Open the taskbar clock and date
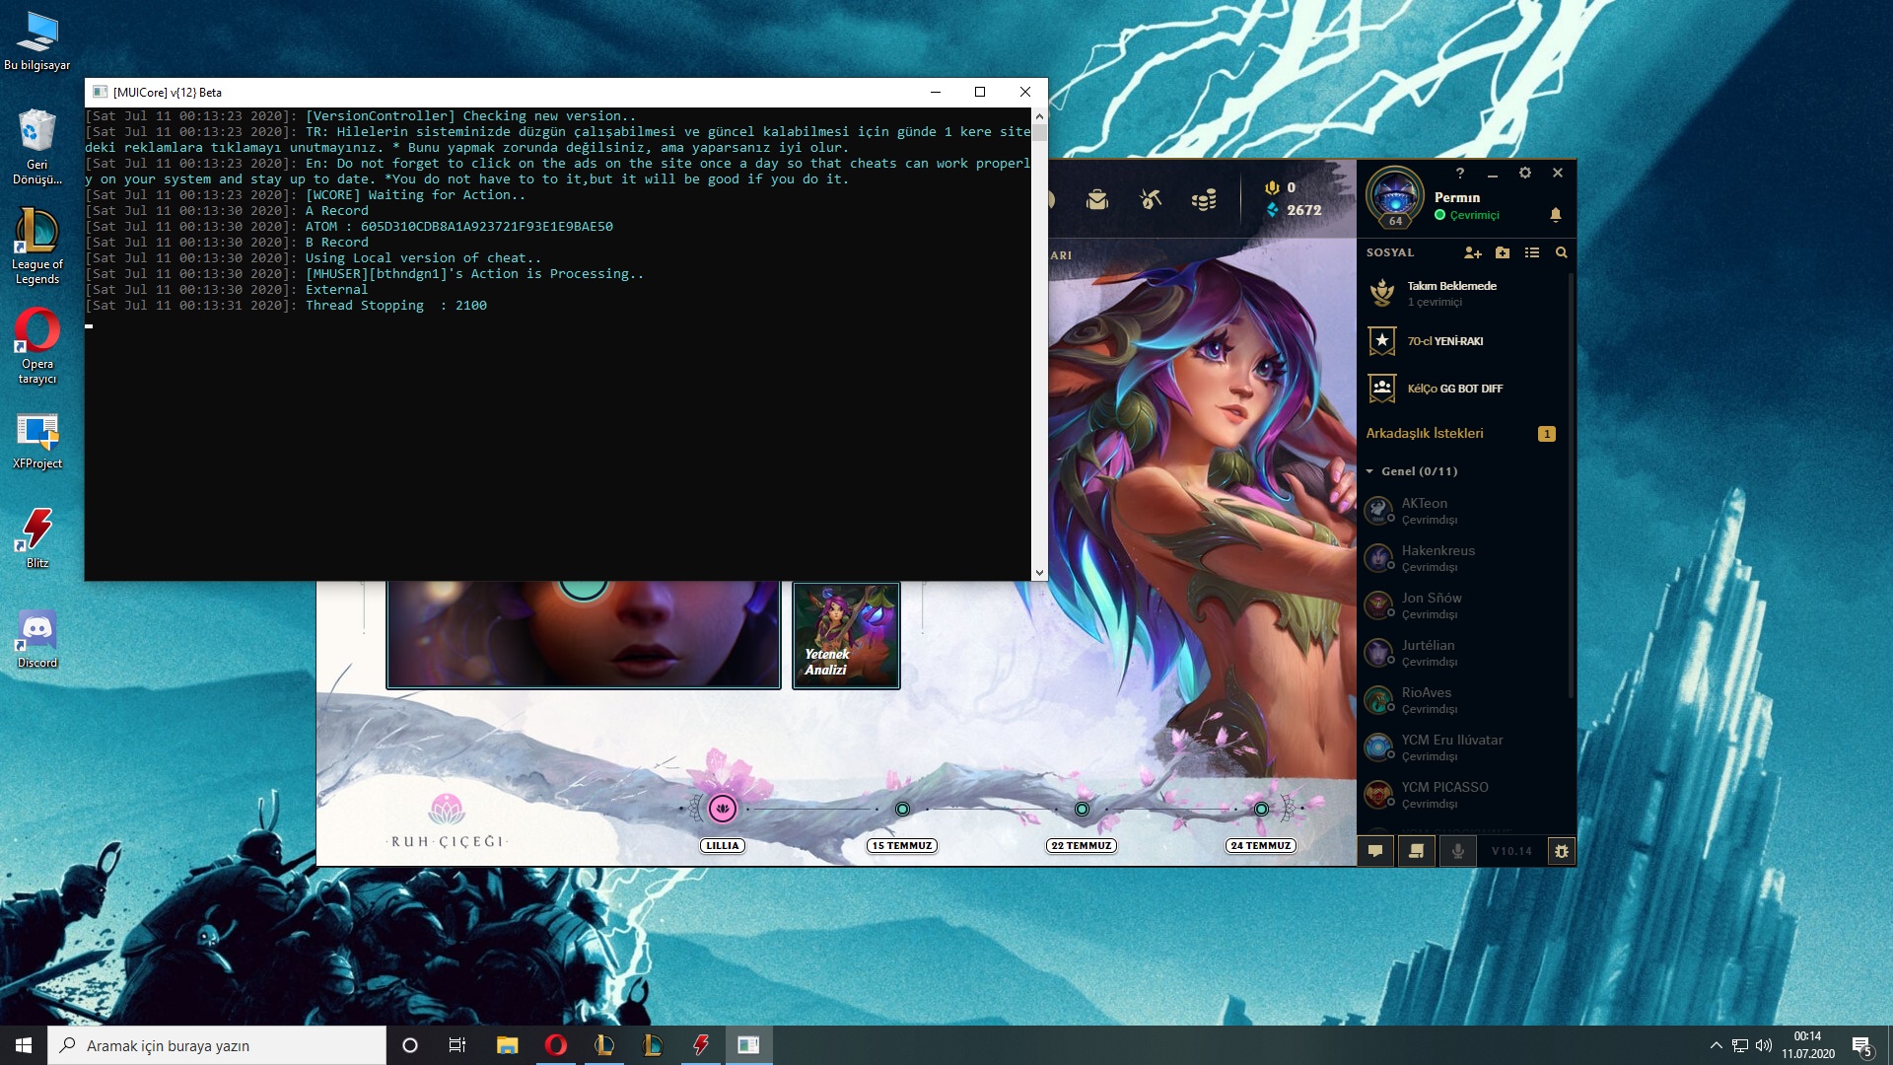Image resolution: width=1893 pixels, height=1065 pixels. 1808,1045
